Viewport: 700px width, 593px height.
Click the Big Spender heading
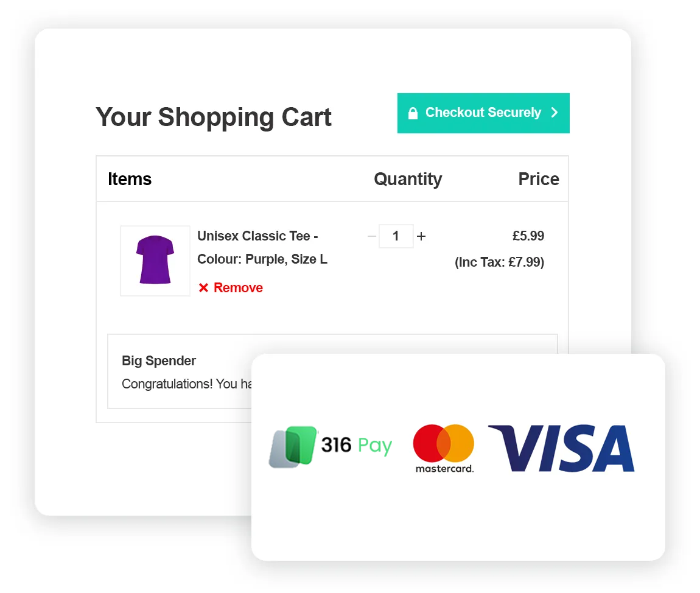pos(158,361)
